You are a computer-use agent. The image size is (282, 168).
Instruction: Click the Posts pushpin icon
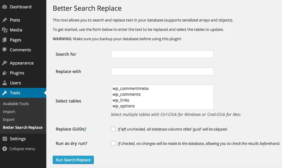click(4, 20)
